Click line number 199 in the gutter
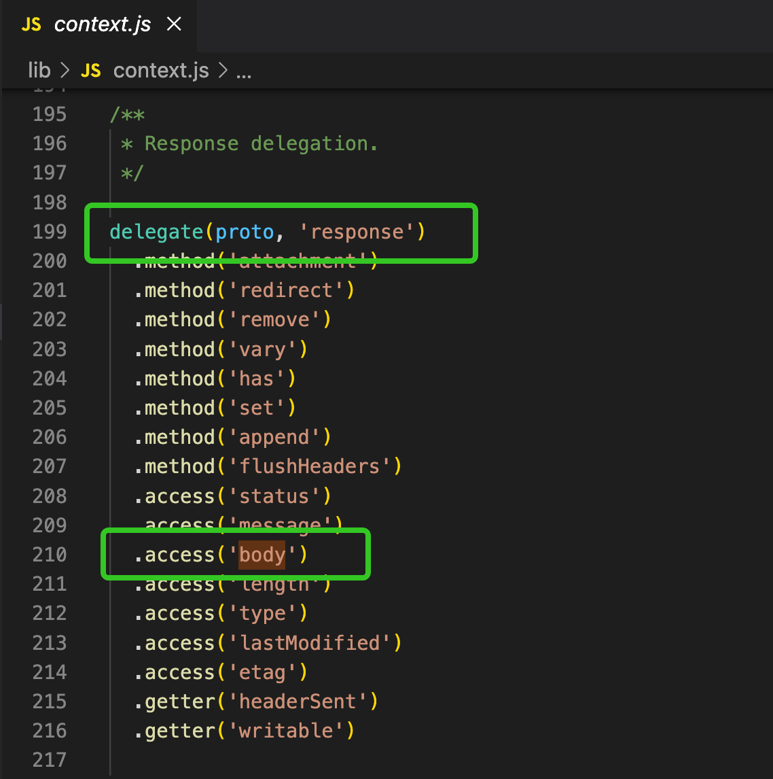This screenshot has width=773, height=779. click(50, 232)
